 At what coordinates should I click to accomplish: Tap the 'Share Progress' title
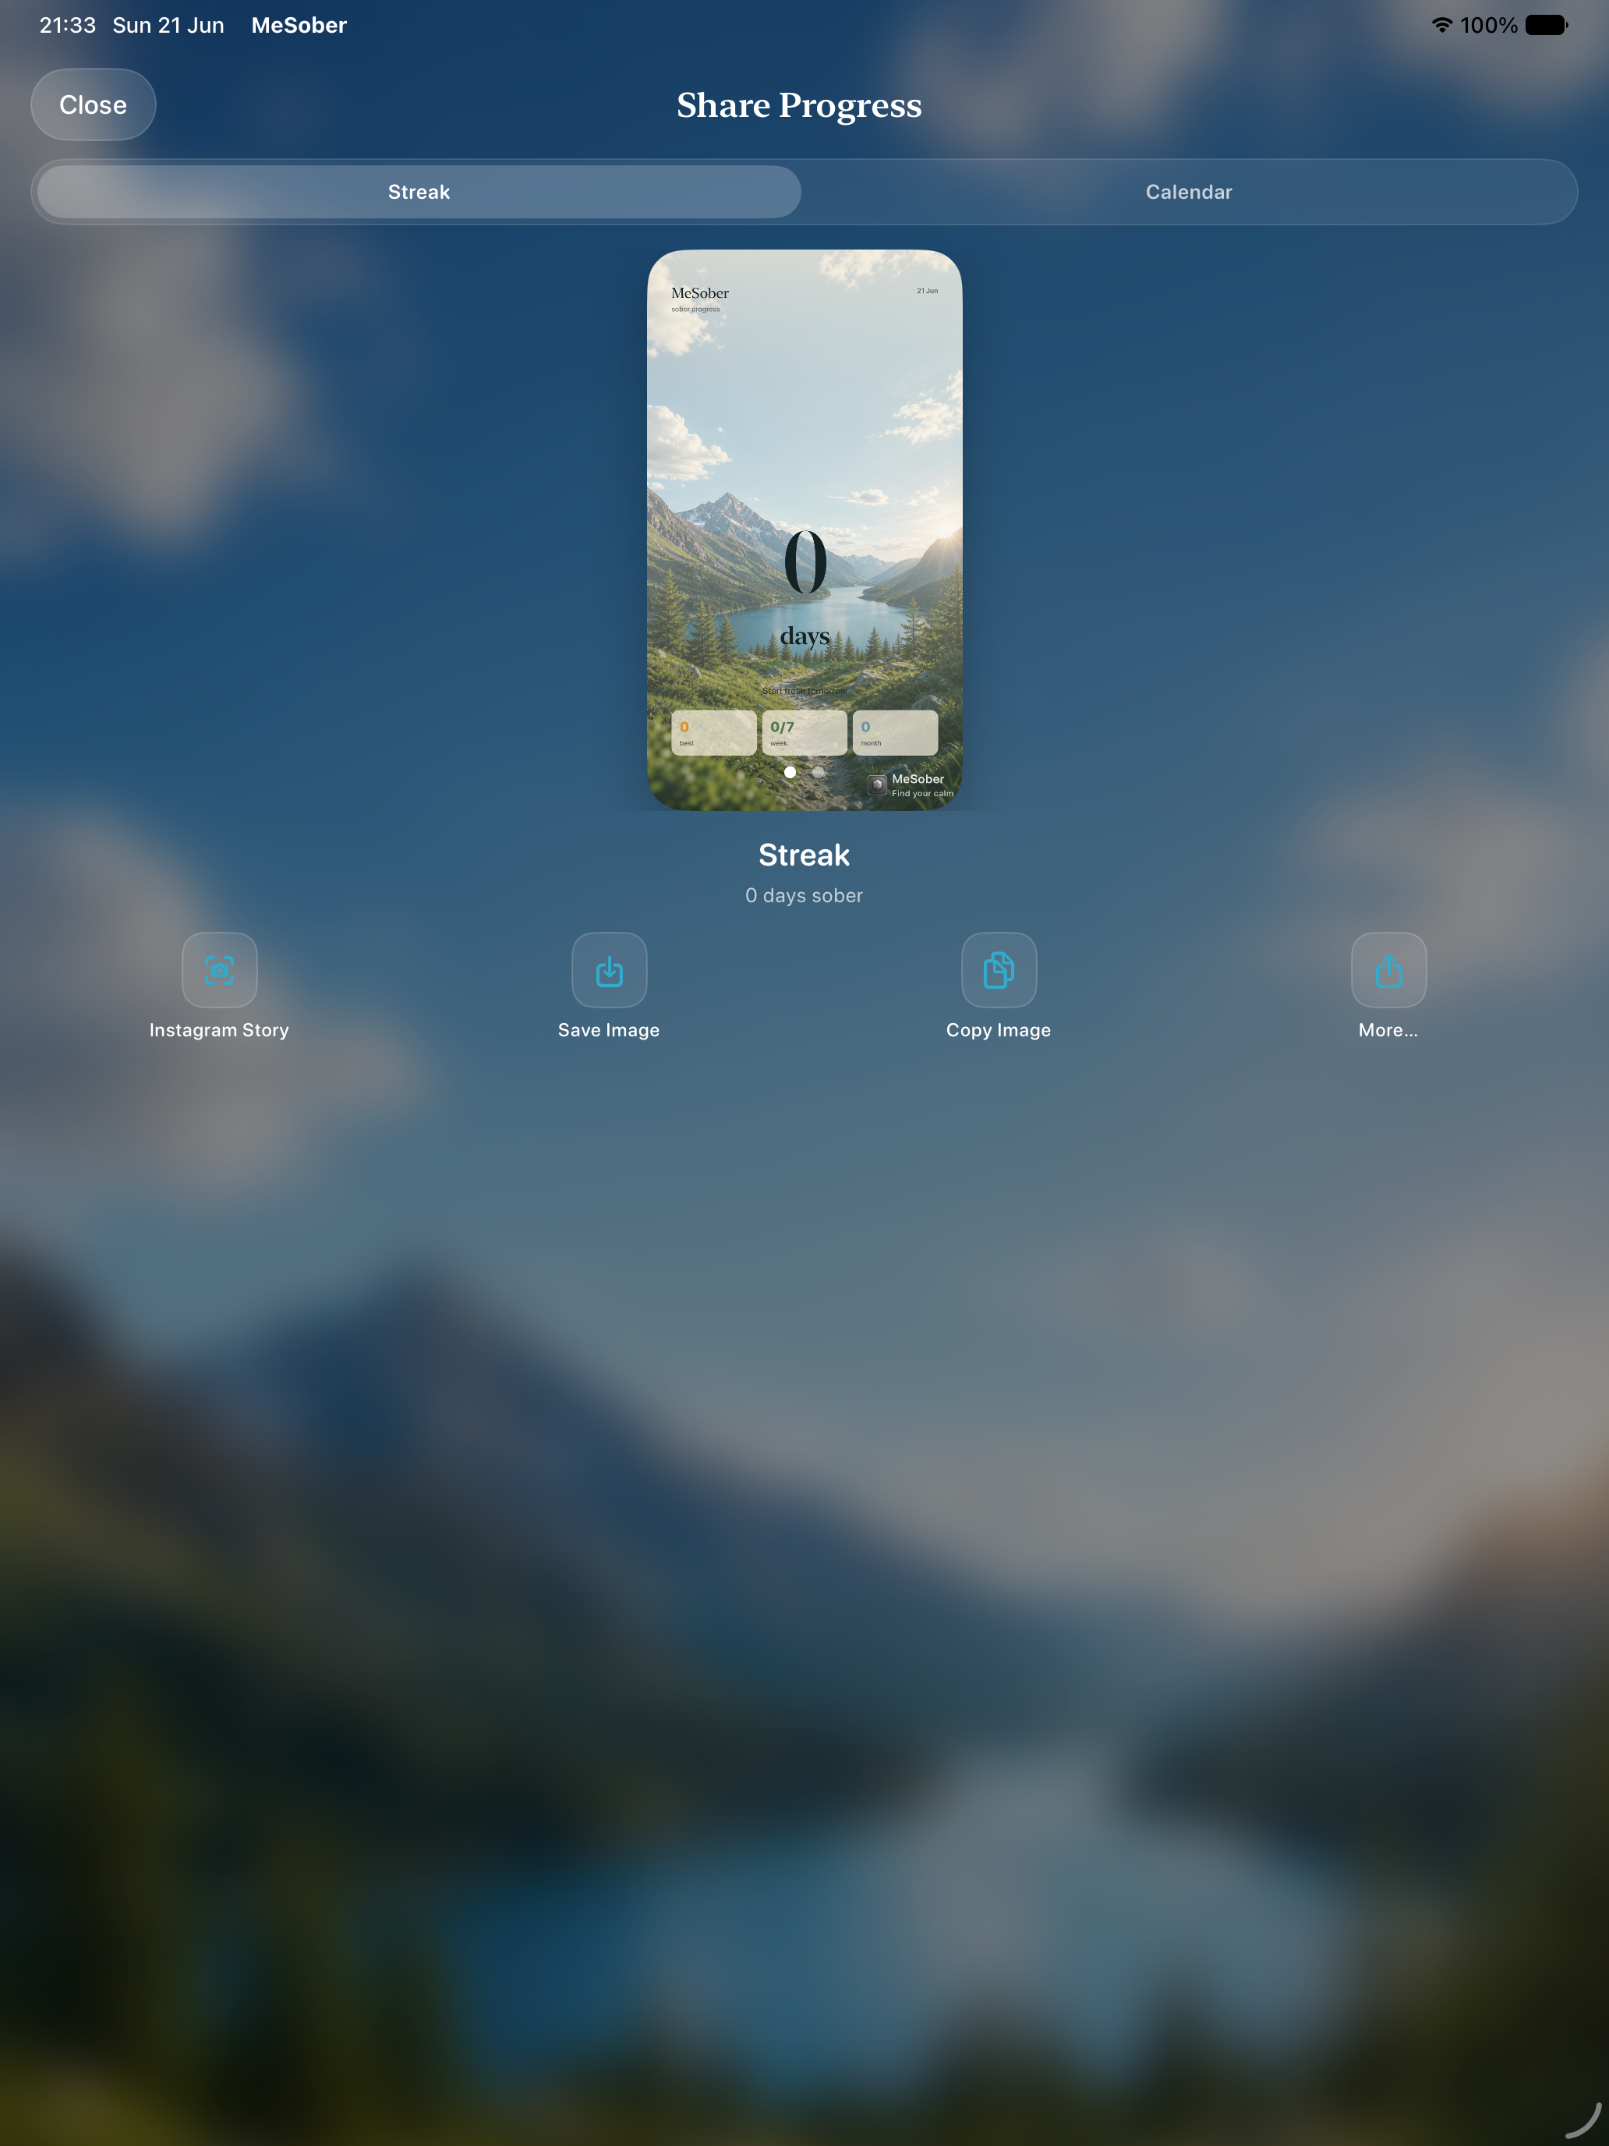[x=799, y=106]
